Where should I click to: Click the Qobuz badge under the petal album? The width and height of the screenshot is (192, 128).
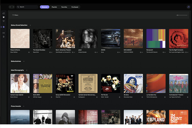pos(95,52)
